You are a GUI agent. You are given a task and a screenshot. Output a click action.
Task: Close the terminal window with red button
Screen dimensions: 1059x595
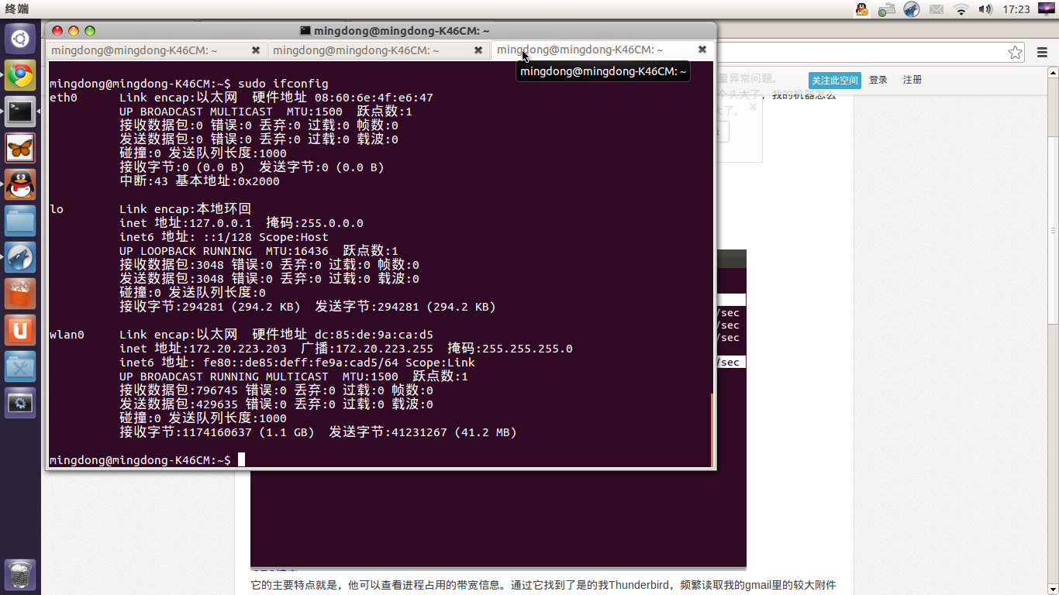point(57,31)
